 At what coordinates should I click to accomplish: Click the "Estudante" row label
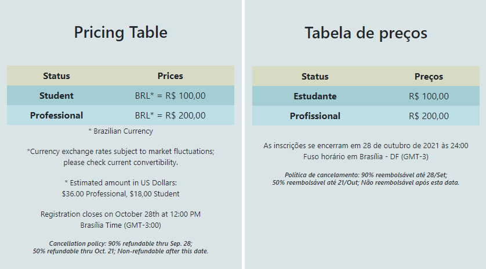pos(315,96)
